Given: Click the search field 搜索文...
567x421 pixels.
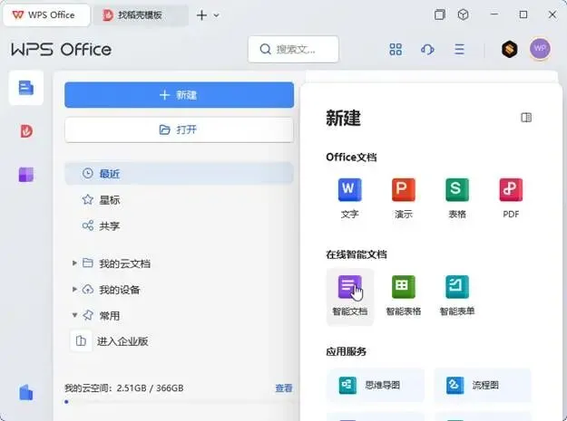Looking at the screenshot, I should click(293, 49).
